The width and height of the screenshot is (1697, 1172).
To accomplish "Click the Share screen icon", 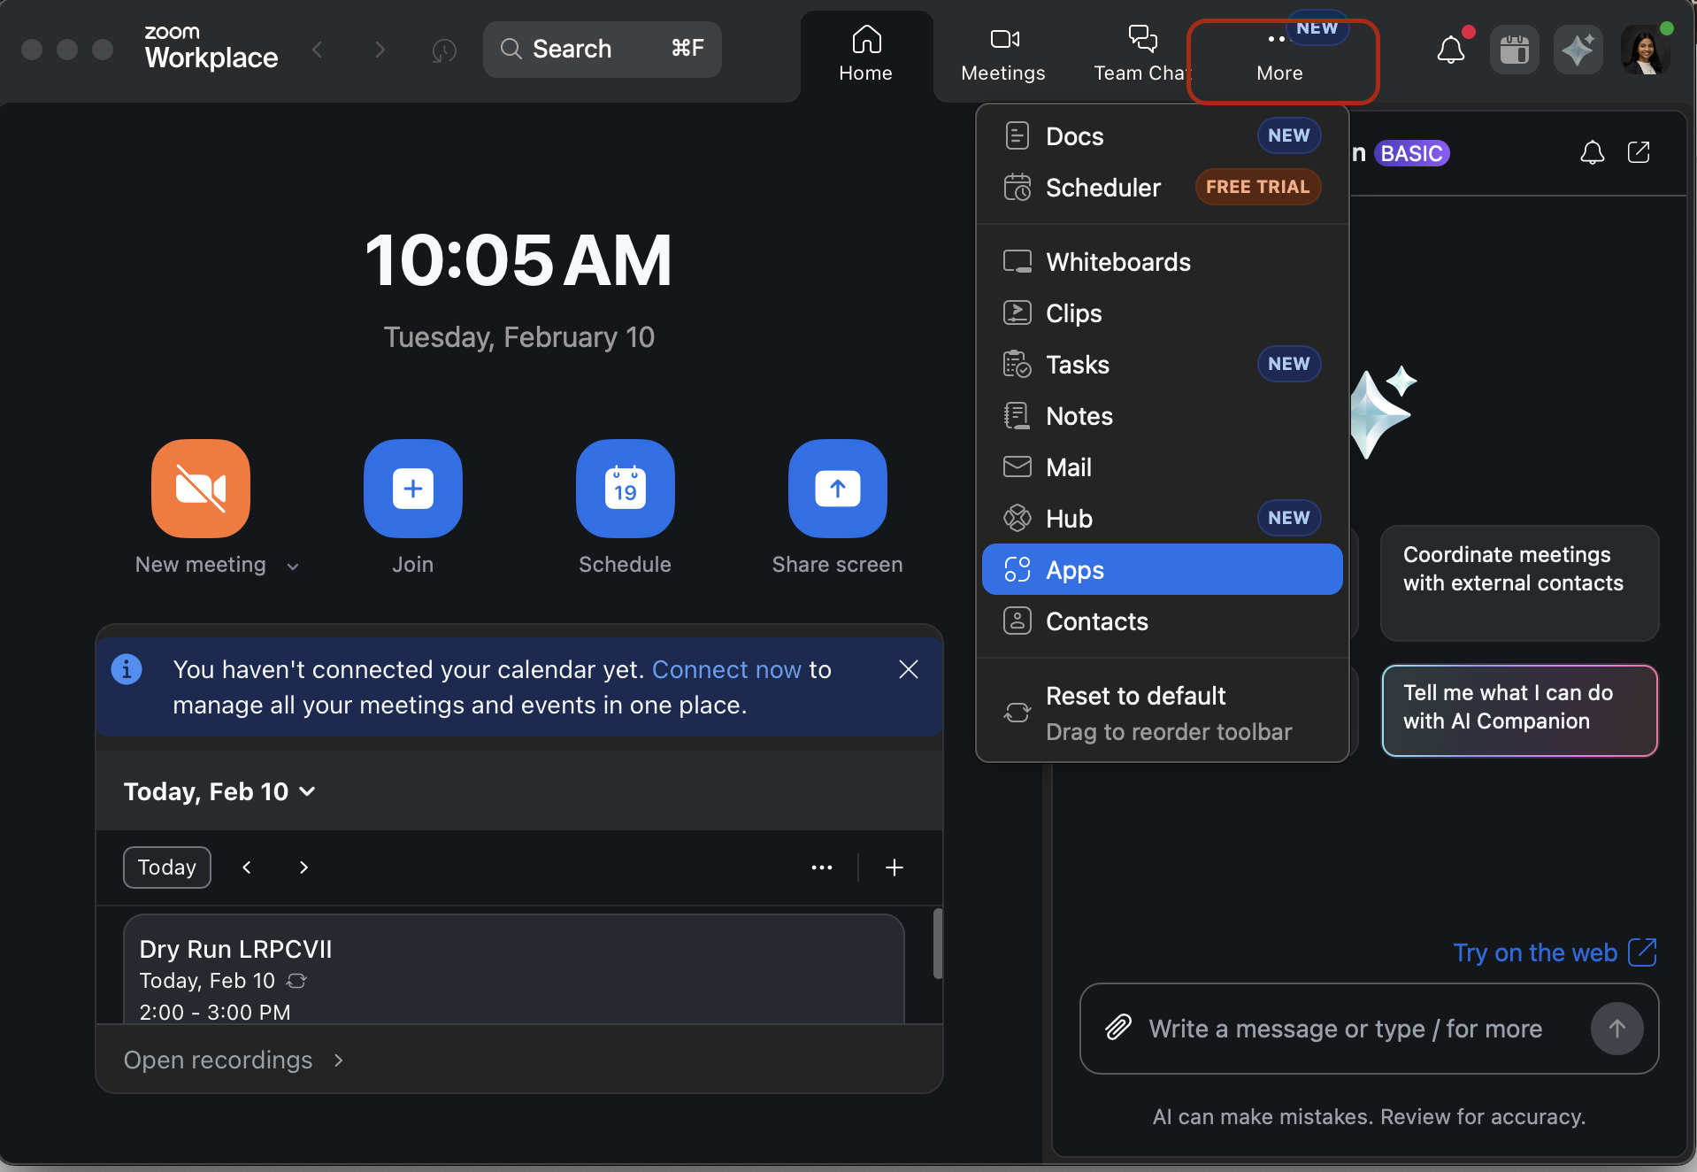I will click(x=836, y=489).
